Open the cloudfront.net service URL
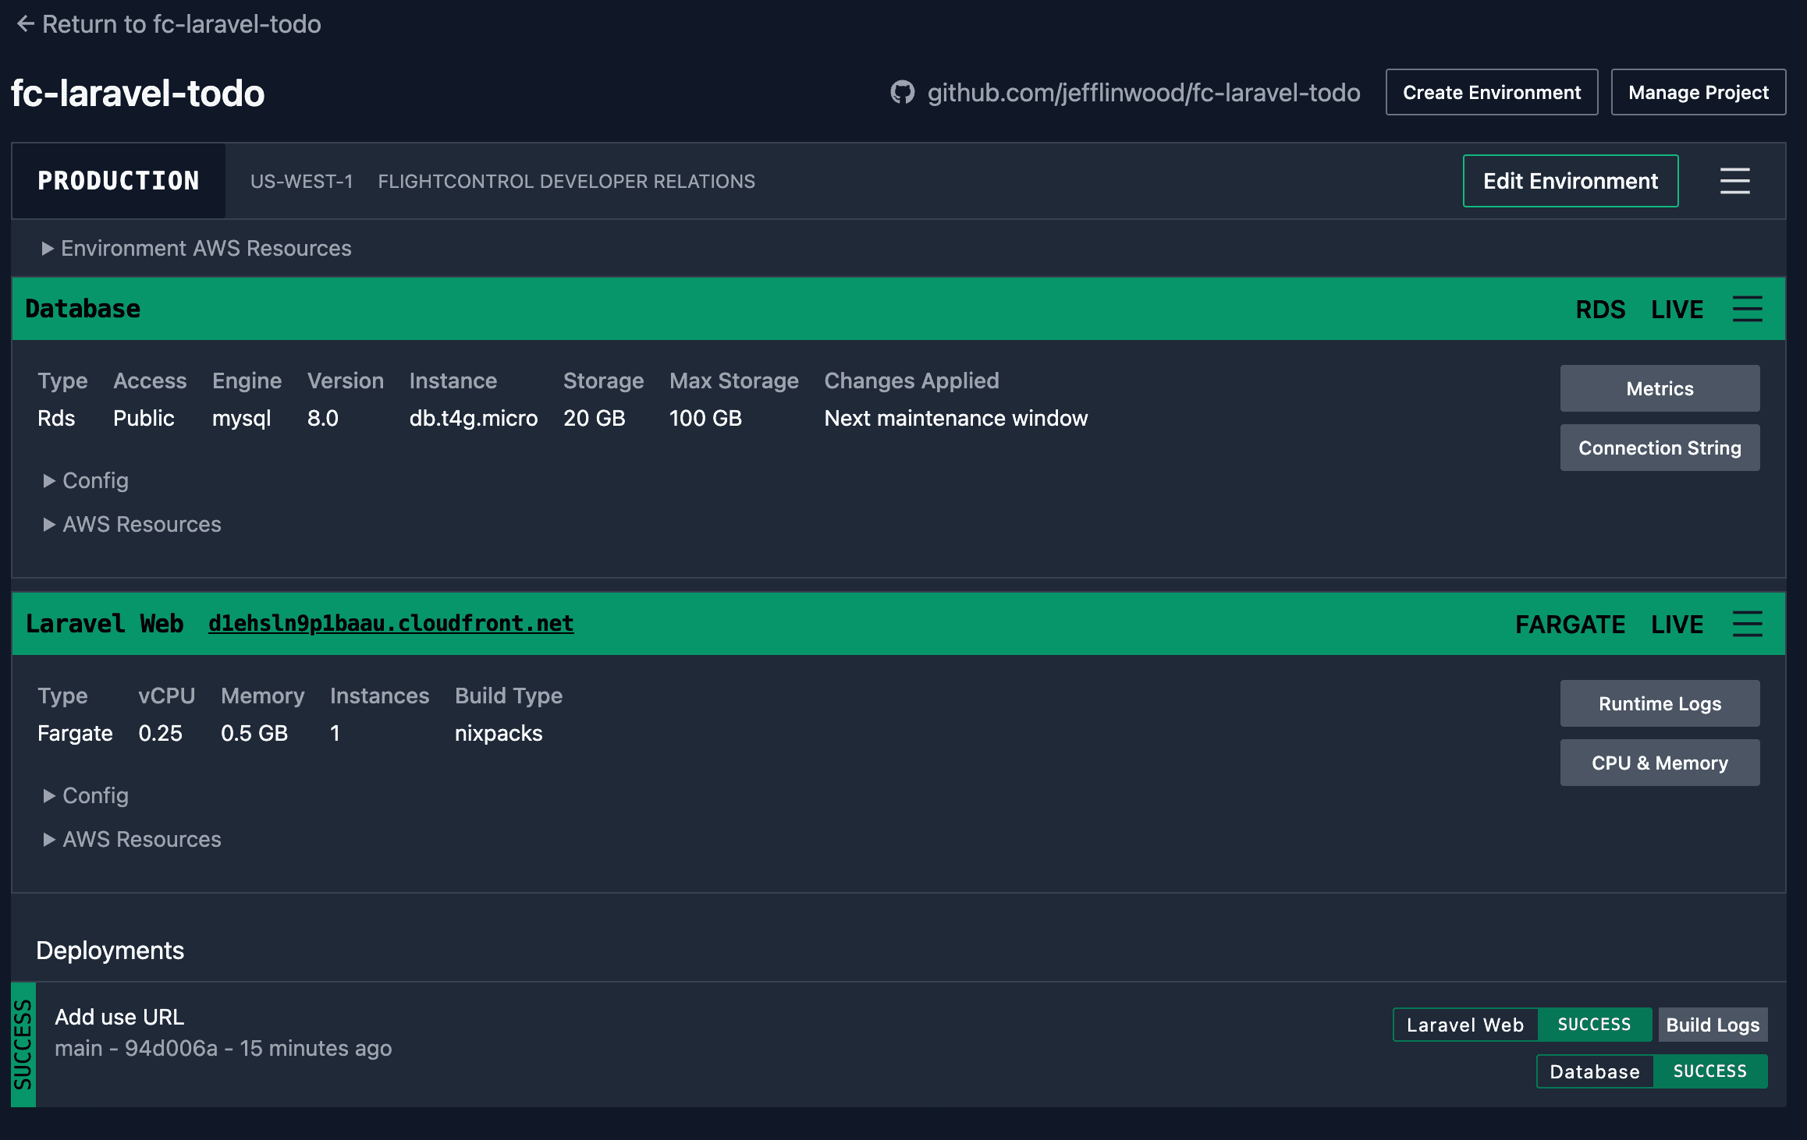The width and height of the screenshot is (1807, 1140). (x=391, y=624)
